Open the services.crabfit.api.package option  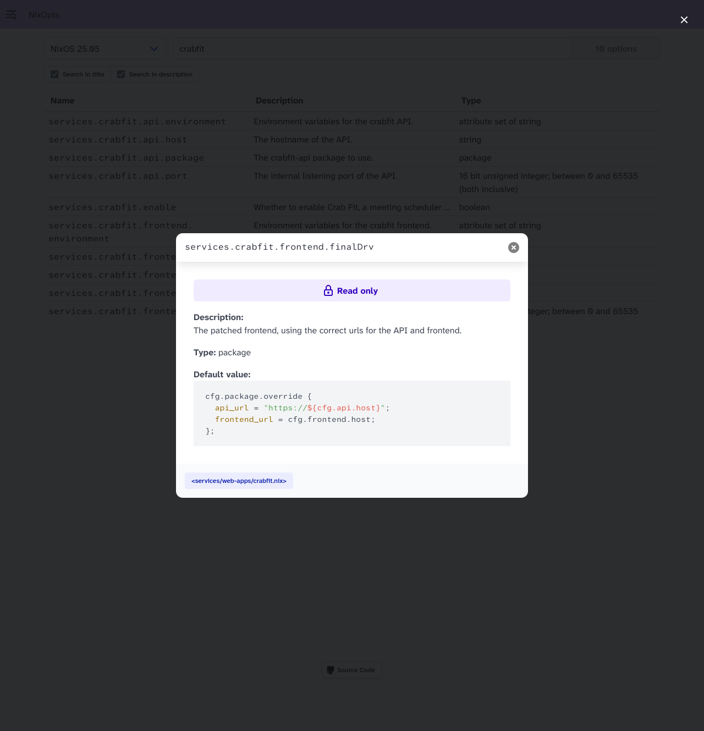[126, 158]
